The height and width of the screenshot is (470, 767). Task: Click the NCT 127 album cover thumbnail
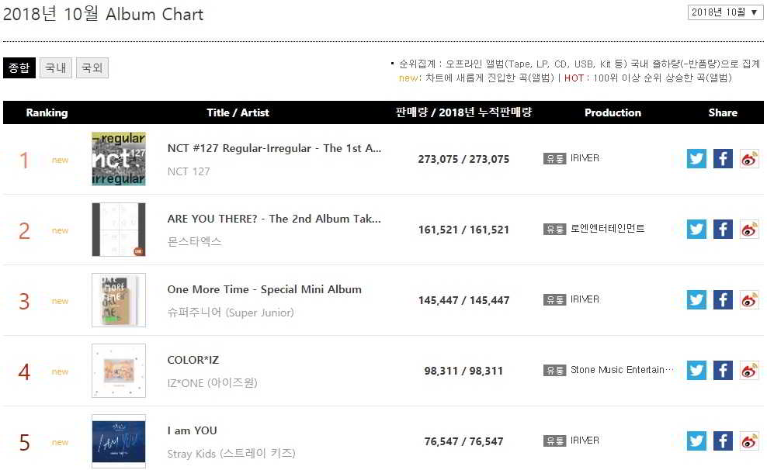pyautogui.click(x=118, y=159)
